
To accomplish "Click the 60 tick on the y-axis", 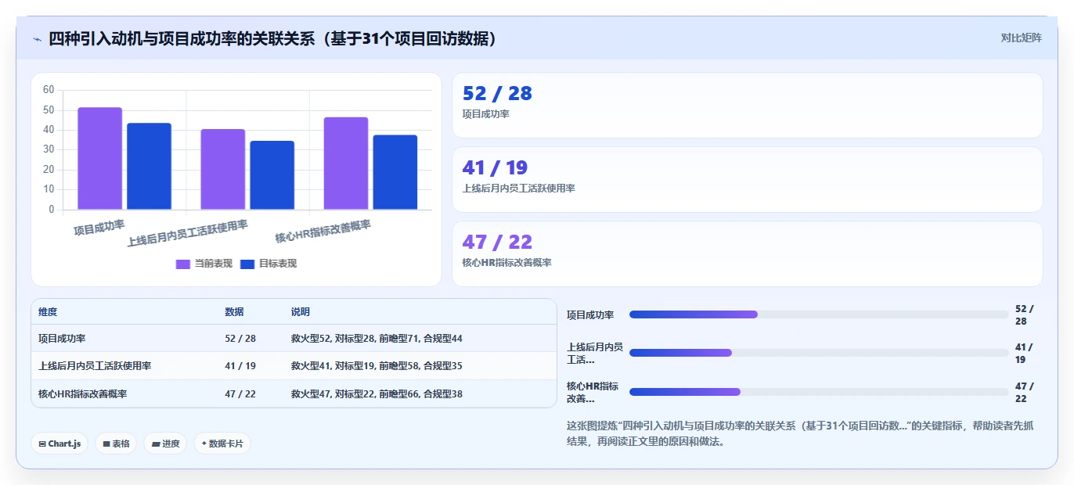I will (x=49, y=90).
